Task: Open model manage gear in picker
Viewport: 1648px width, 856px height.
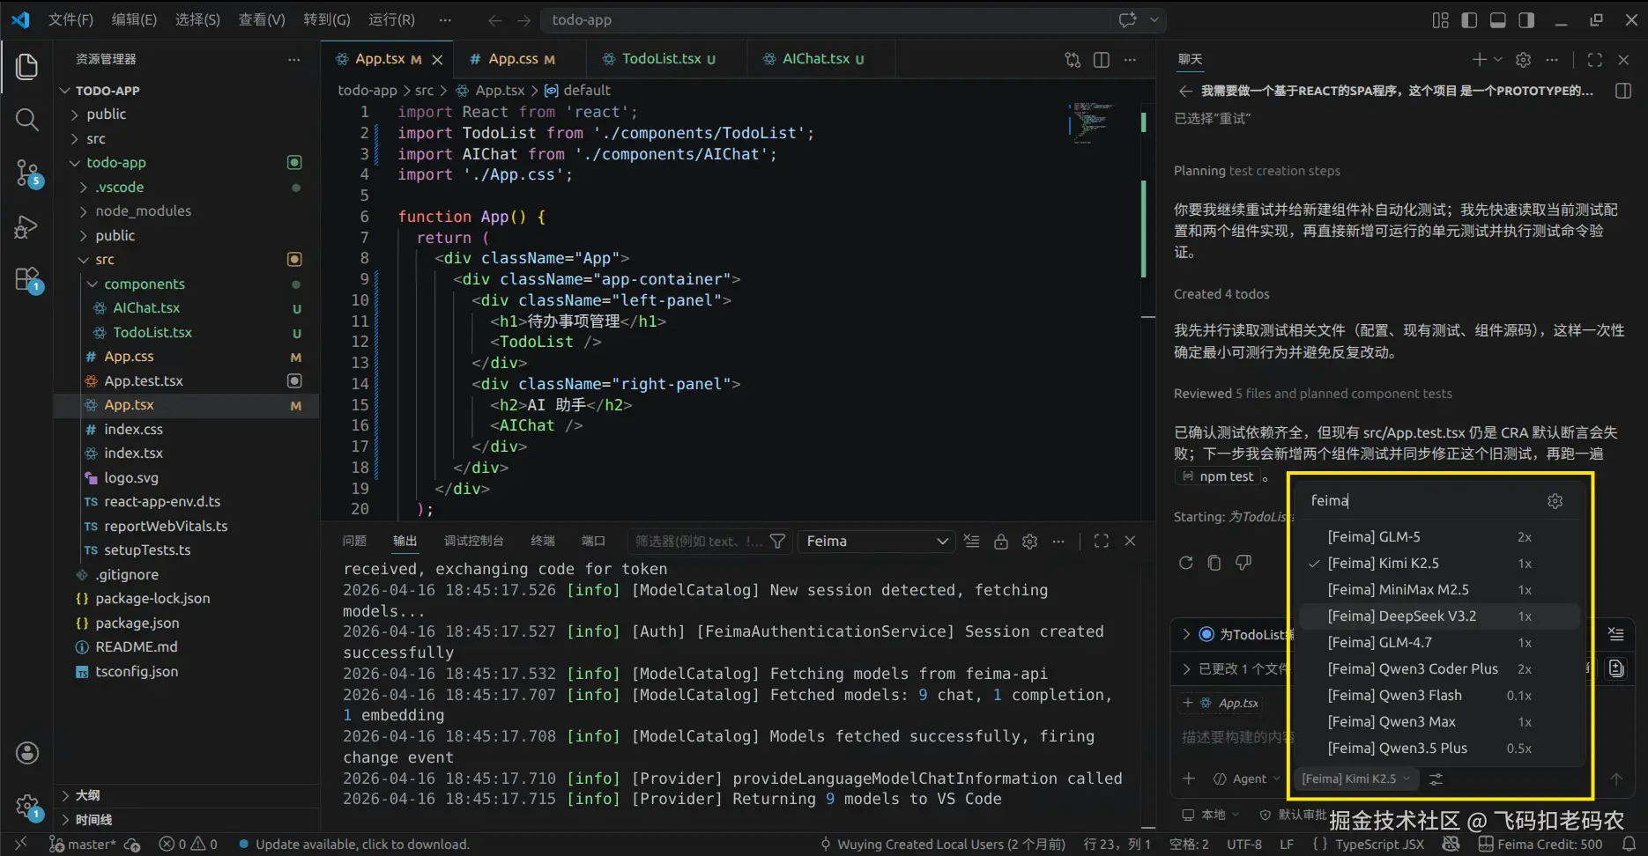Action: pos(1555,501)
